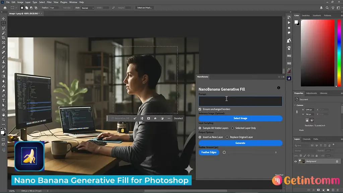343x193 pixels.
Task: Select the Gradient tool
Action: (3, 76)
